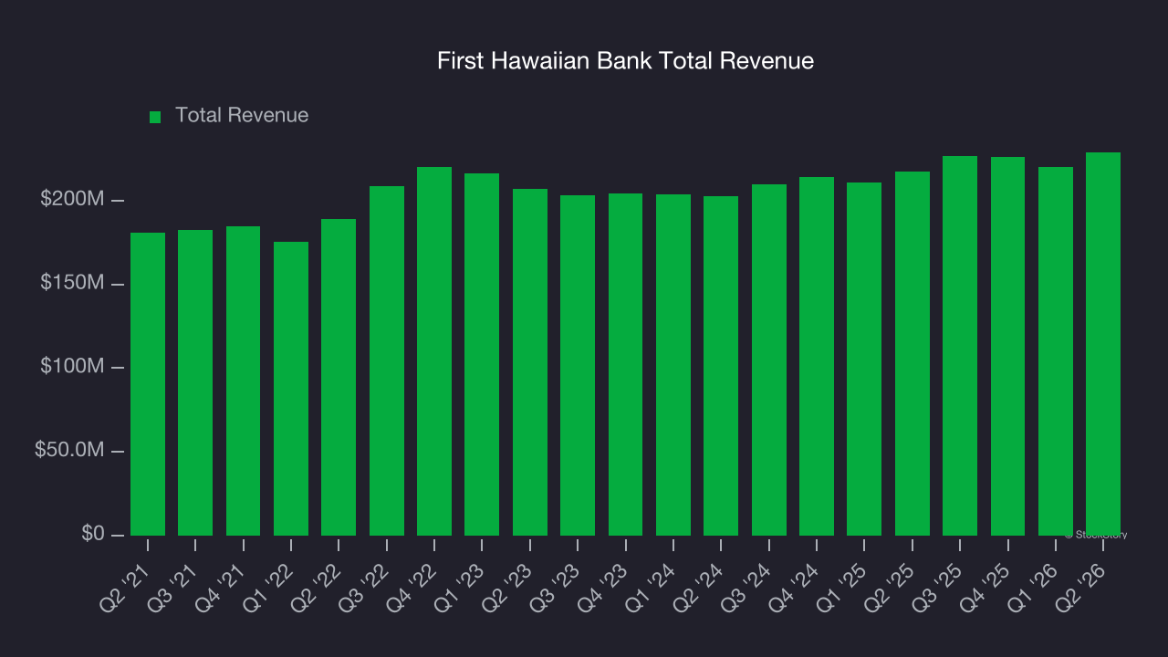
Task: Select the Q4 '24 revenue bar
Action: (817, 356)
